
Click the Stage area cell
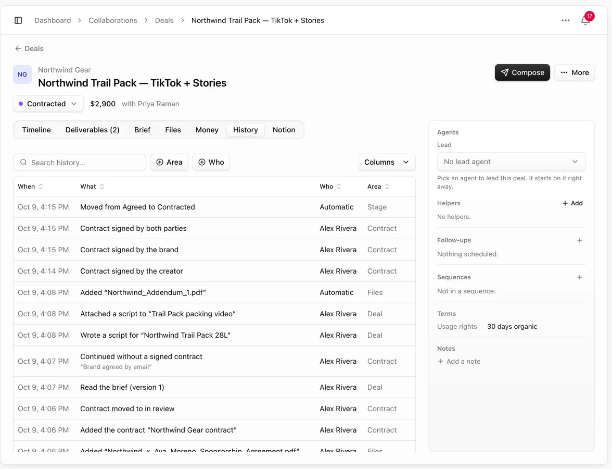(377, 207)
